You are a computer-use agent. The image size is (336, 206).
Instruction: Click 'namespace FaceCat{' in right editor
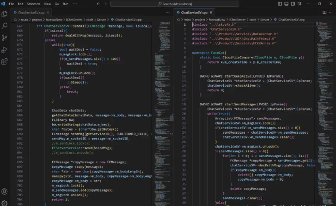coord(209,53)
